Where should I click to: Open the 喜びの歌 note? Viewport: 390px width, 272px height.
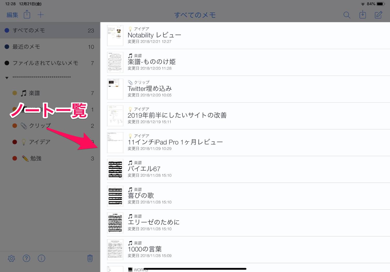245,196
